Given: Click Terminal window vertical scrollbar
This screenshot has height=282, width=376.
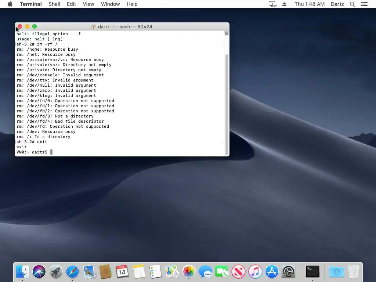Looking at the screenshot, I should coord(227,105).
